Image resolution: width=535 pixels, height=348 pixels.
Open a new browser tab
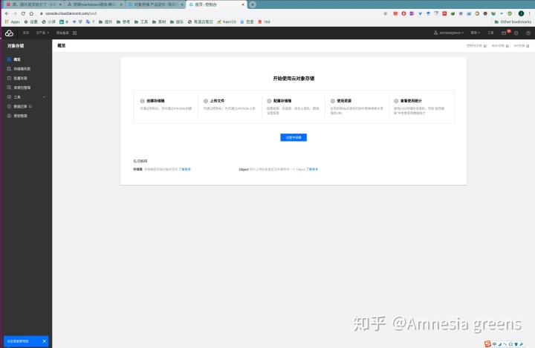(x=253, y=4)
